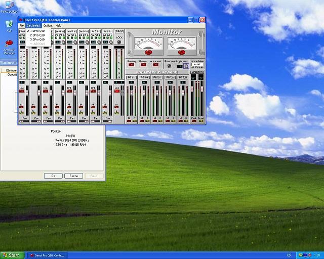Toggle the green L button on An 7 In

[100, 38]
